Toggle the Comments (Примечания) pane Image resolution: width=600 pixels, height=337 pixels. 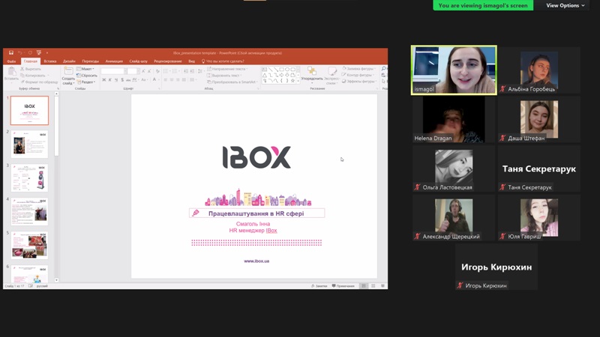[x=343, y=286]
